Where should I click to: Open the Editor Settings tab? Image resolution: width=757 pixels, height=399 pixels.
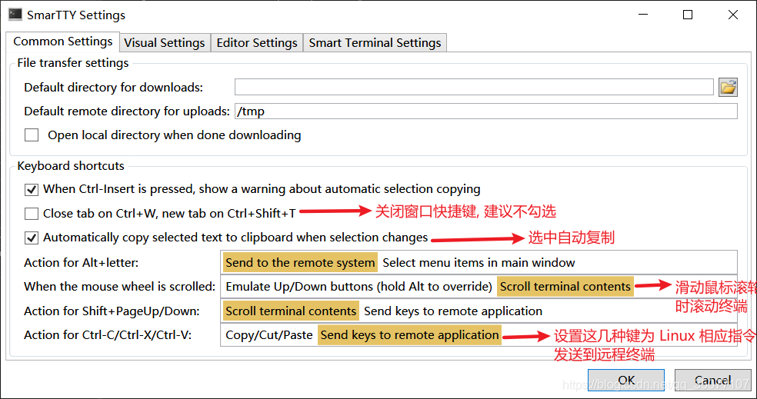tap(257, 42)
